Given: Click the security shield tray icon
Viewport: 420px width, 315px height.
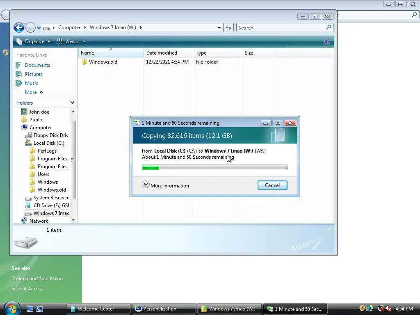Looking at the screenshot, I should click(x=362, y=308).
